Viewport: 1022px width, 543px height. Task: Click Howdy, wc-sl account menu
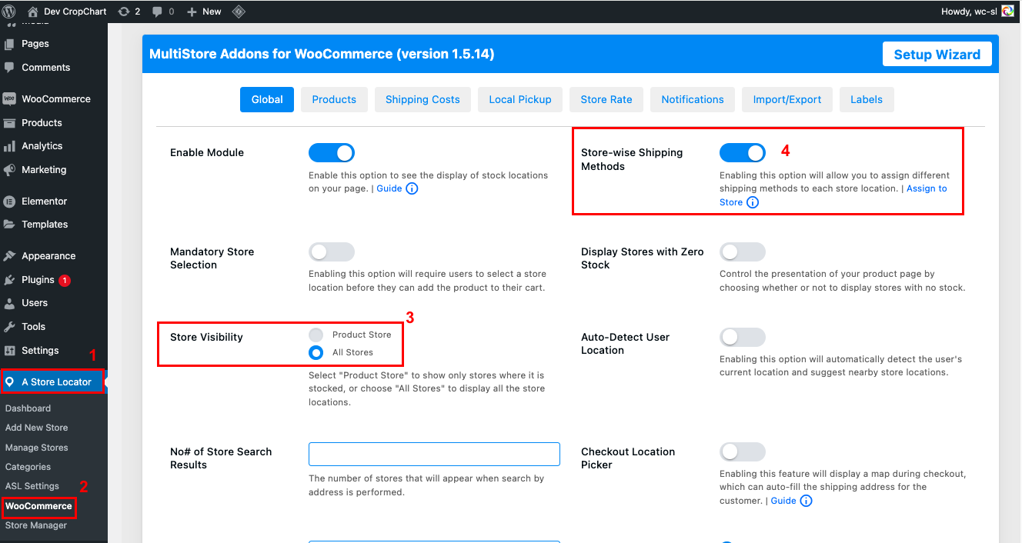977,12
